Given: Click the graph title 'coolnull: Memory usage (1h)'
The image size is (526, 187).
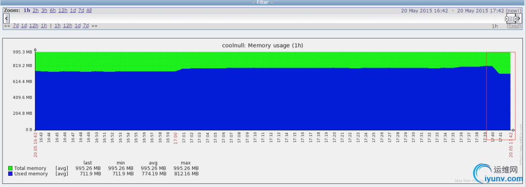Looking at the screenshot, I should coord(262,45).
